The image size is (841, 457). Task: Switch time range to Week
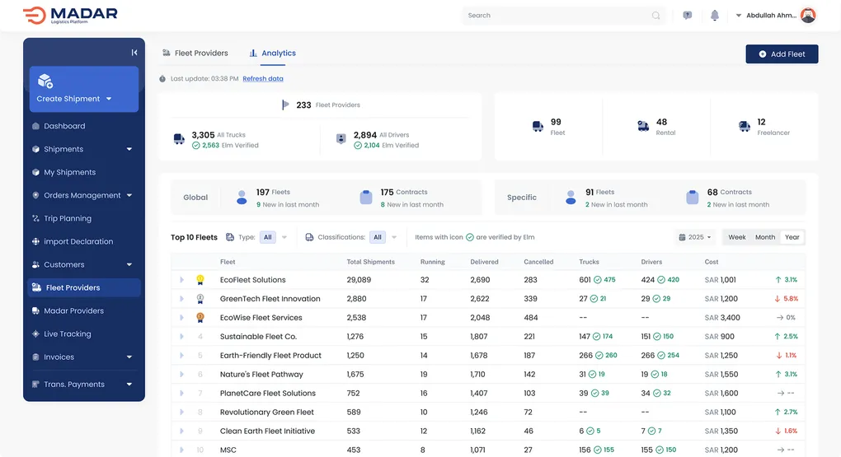[x=737, y=237]
